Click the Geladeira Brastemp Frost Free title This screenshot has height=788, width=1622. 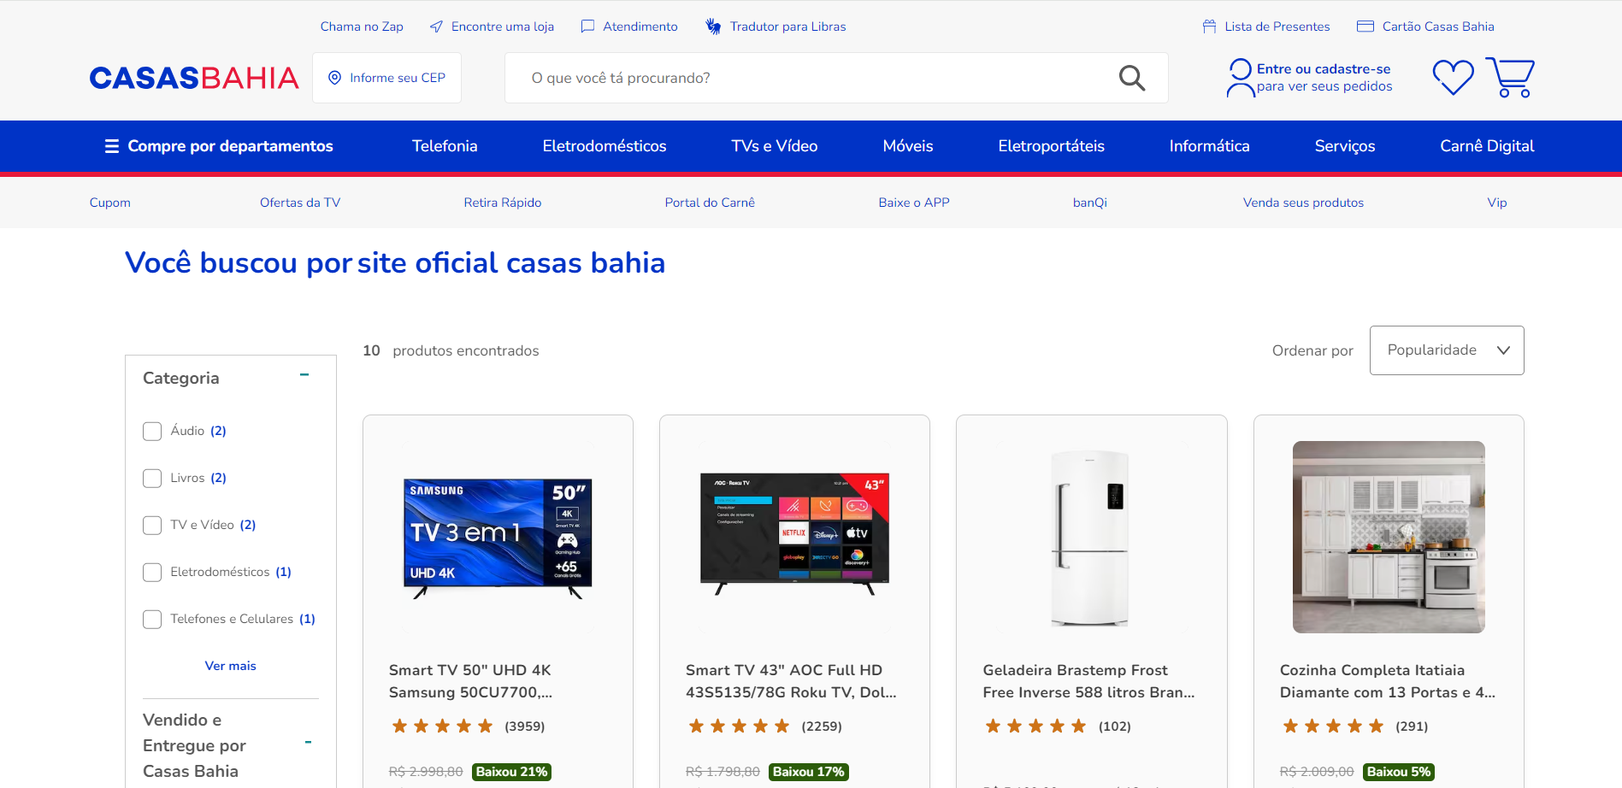(1088, 681)
